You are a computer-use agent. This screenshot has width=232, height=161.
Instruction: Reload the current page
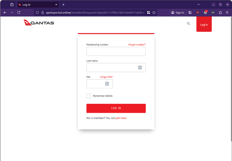tap(19, 13)
